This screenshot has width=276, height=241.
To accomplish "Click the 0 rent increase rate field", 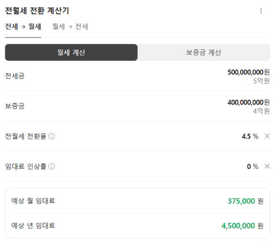I will 249,166.
